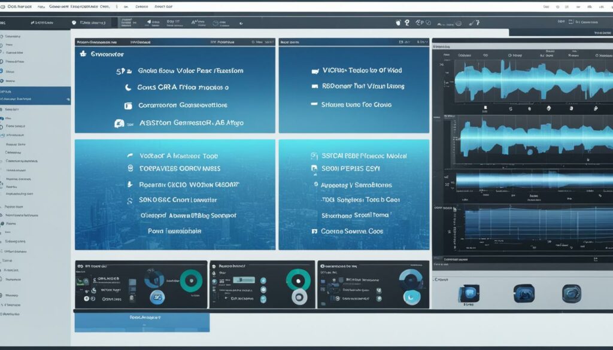Adjust the green ring knob in first control panel
Image resolution: width=613 pixels, height=350 pixels.
click(191, 280)
